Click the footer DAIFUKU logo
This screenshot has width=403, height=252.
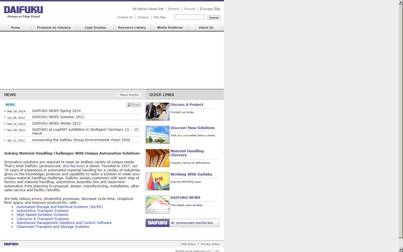[x=11, y=244]
